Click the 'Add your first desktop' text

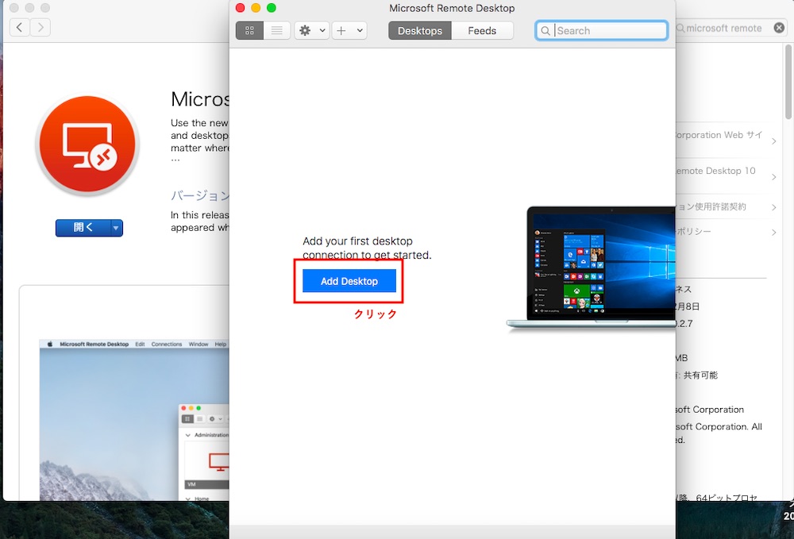pyautogui.click(x=357, y=241)
